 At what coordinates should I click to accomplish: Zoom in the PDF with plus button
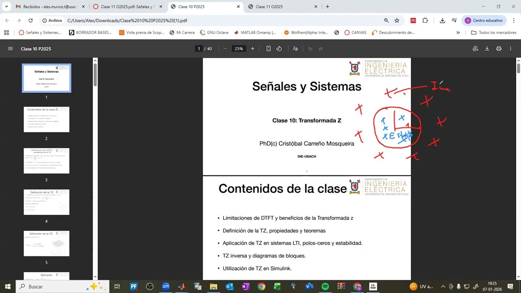[252, 49]
